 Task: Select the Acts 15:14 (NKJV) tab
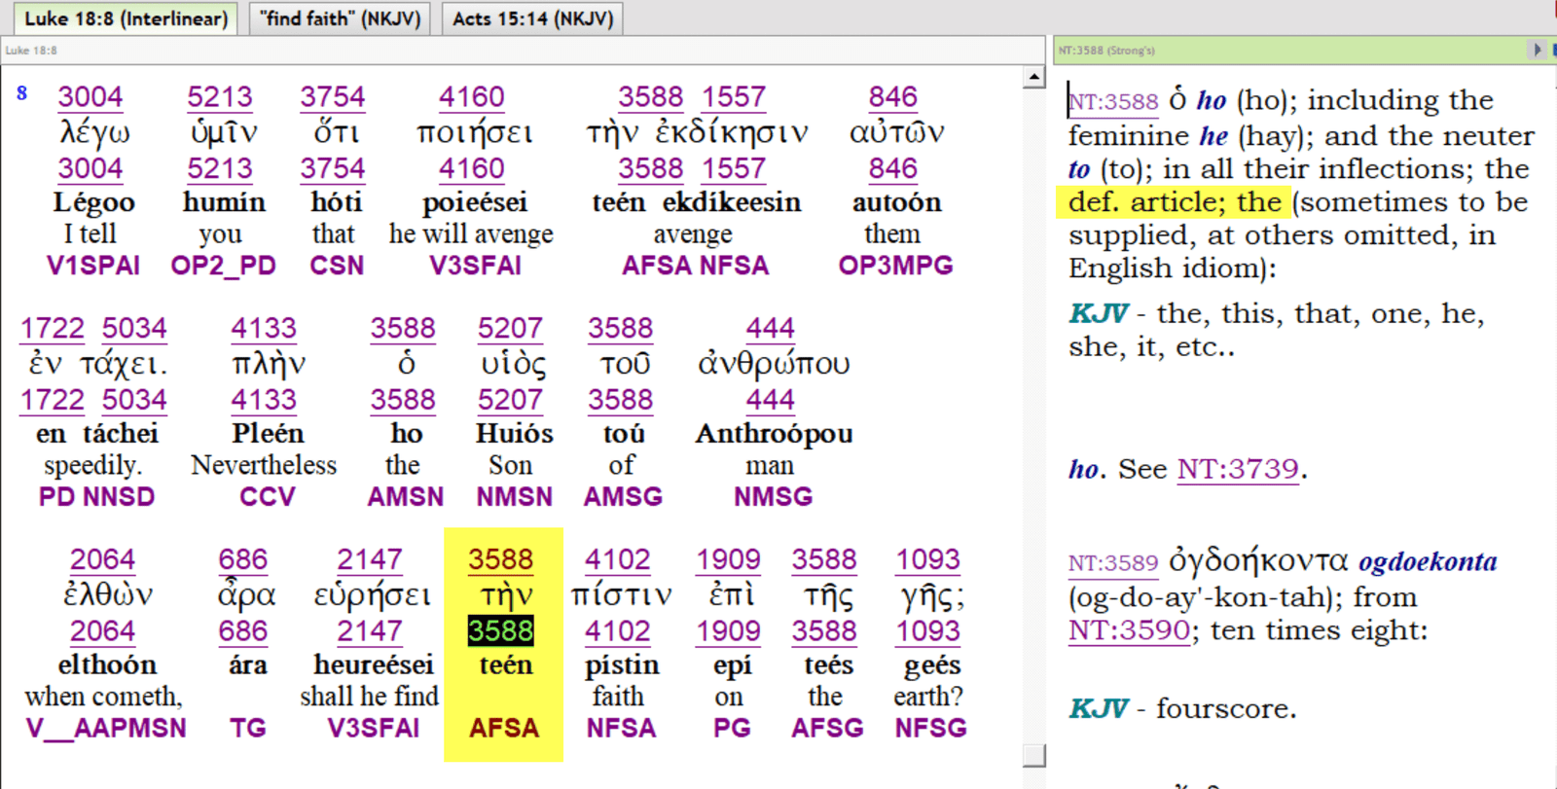532,18
